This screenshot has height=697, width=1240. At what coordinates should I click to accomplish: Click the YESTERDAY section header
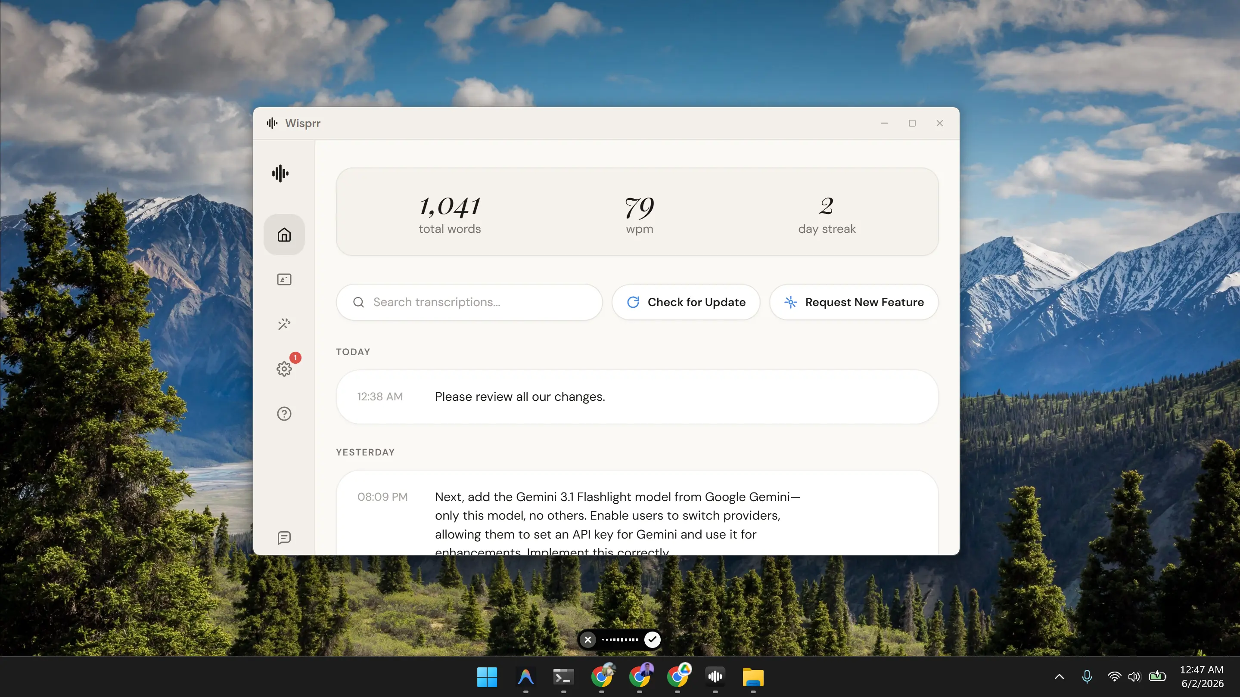(365, 452)
